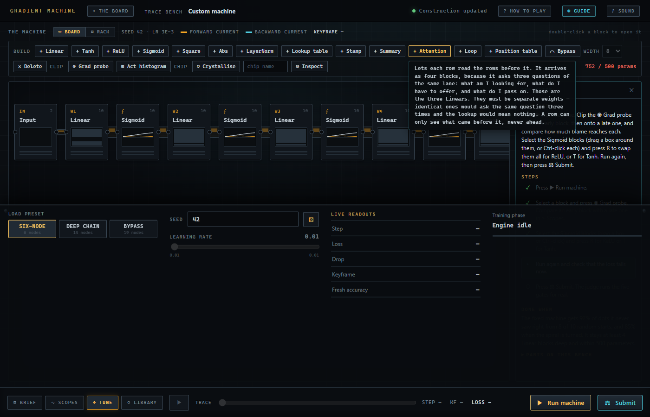Select the Tune tab
The width and height of the screenshot is (650, 417).
point(103,403)
